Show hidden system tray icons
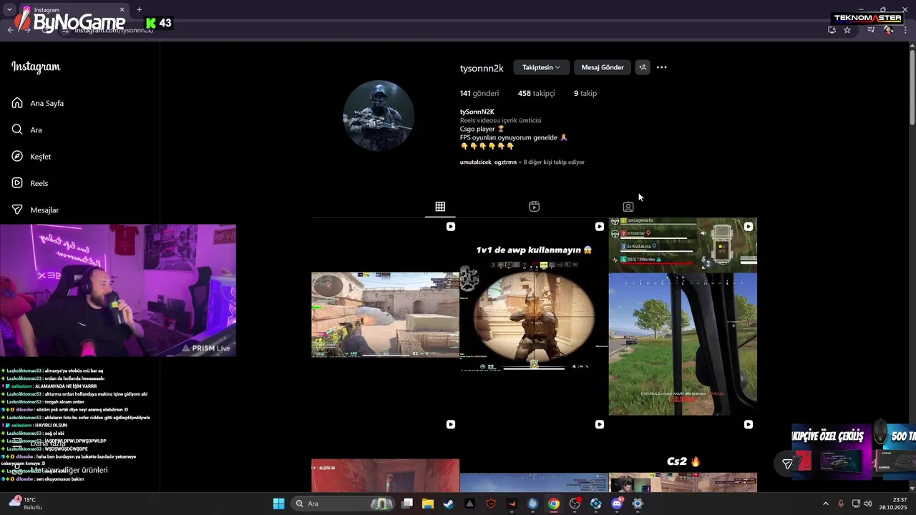This screenshot has width=916, height=515. [825, 504]
